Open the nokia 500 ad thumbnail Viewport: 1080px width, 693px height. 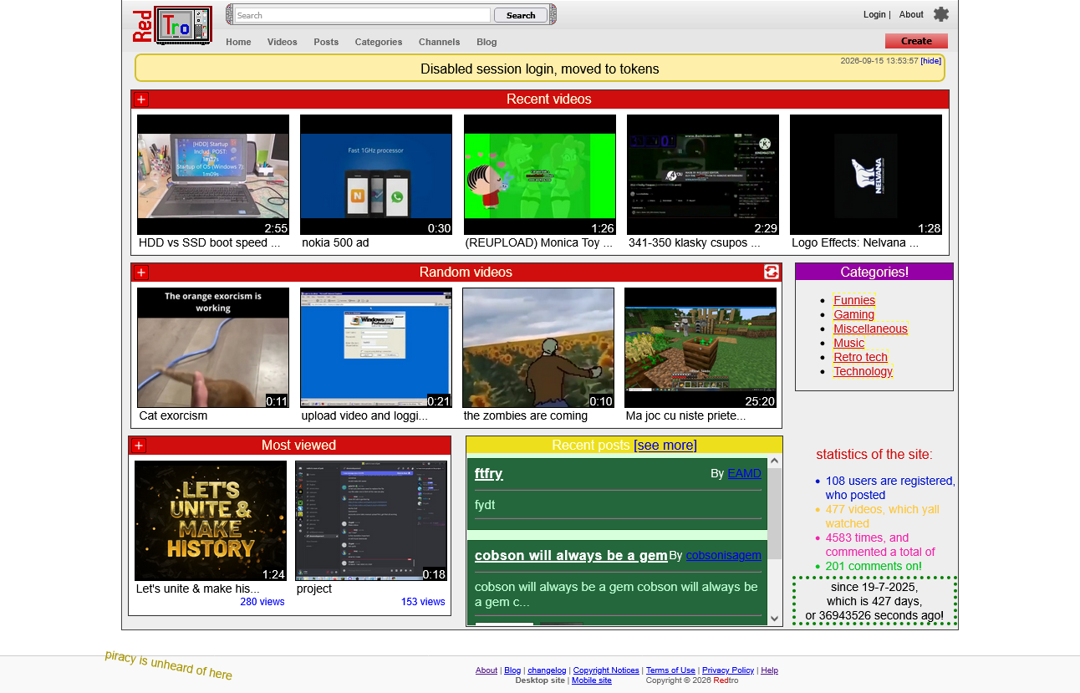click(376, 175)
